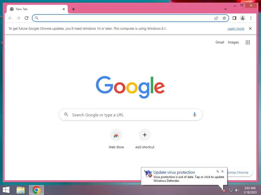Image resolution: width=261 pixels, height=195 pixels.
Task: Bookmark this tab with the star
Action: pos(224,18)
